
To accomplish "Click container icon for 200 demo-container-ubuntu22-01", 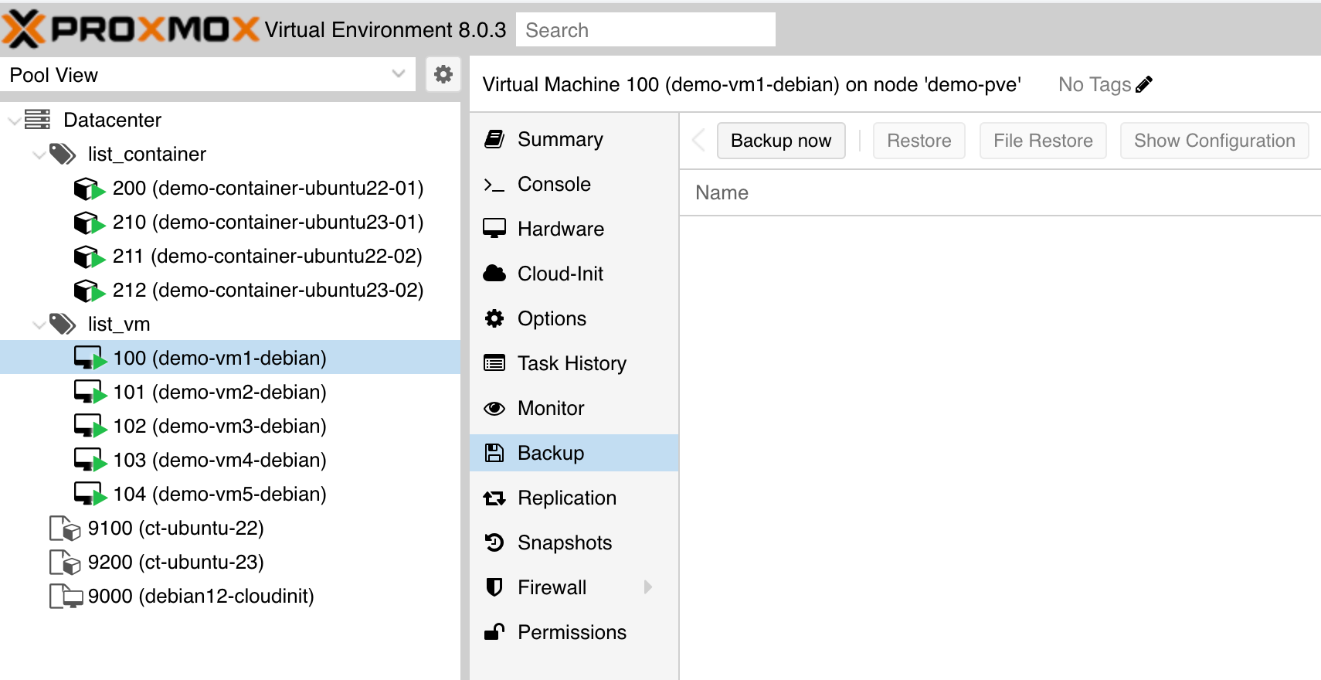I will pyautogui.click(x=89, y=188).
